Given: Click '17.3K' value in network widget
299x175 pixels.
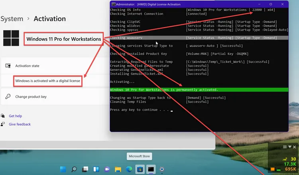Looking at the screenshot, I should [290, 164].
